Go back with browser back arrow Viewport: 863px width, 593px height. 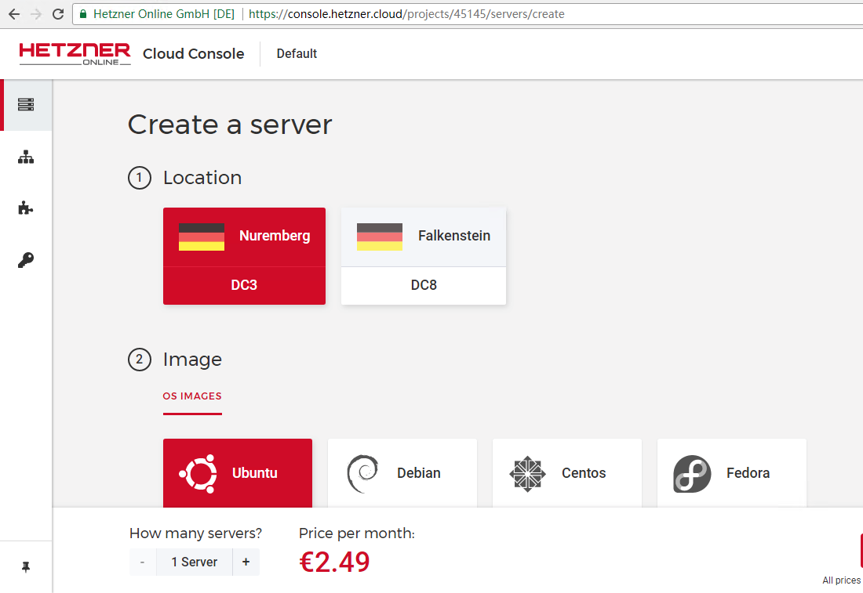click(14, 14)
